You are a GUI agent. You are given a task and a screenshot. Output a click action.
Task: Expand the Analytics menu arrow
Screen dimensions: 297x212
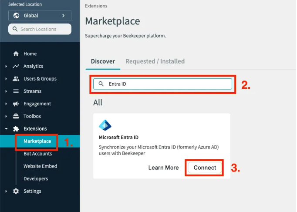(x=6, y=66)
